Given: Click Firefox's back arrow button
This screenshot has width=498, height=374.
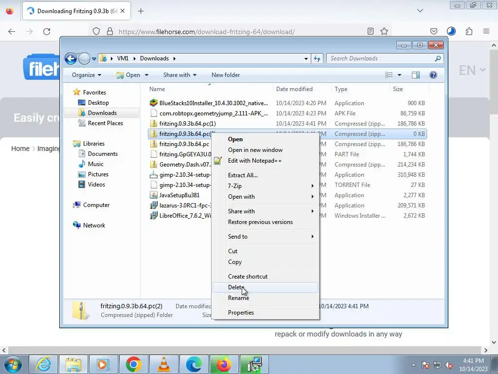Looking at the screenshot, I should coord(12,32).
